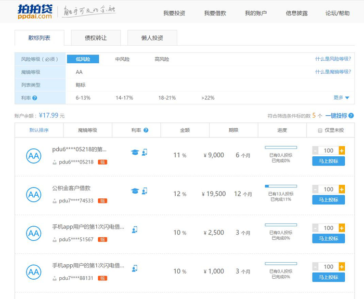Click AA rating badge for pdu6****05218 loan

pyautogui.click(x=34, y=156)
